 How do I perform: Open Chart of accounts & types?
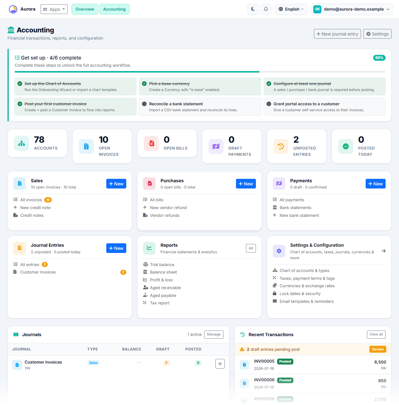pos(304,271)
